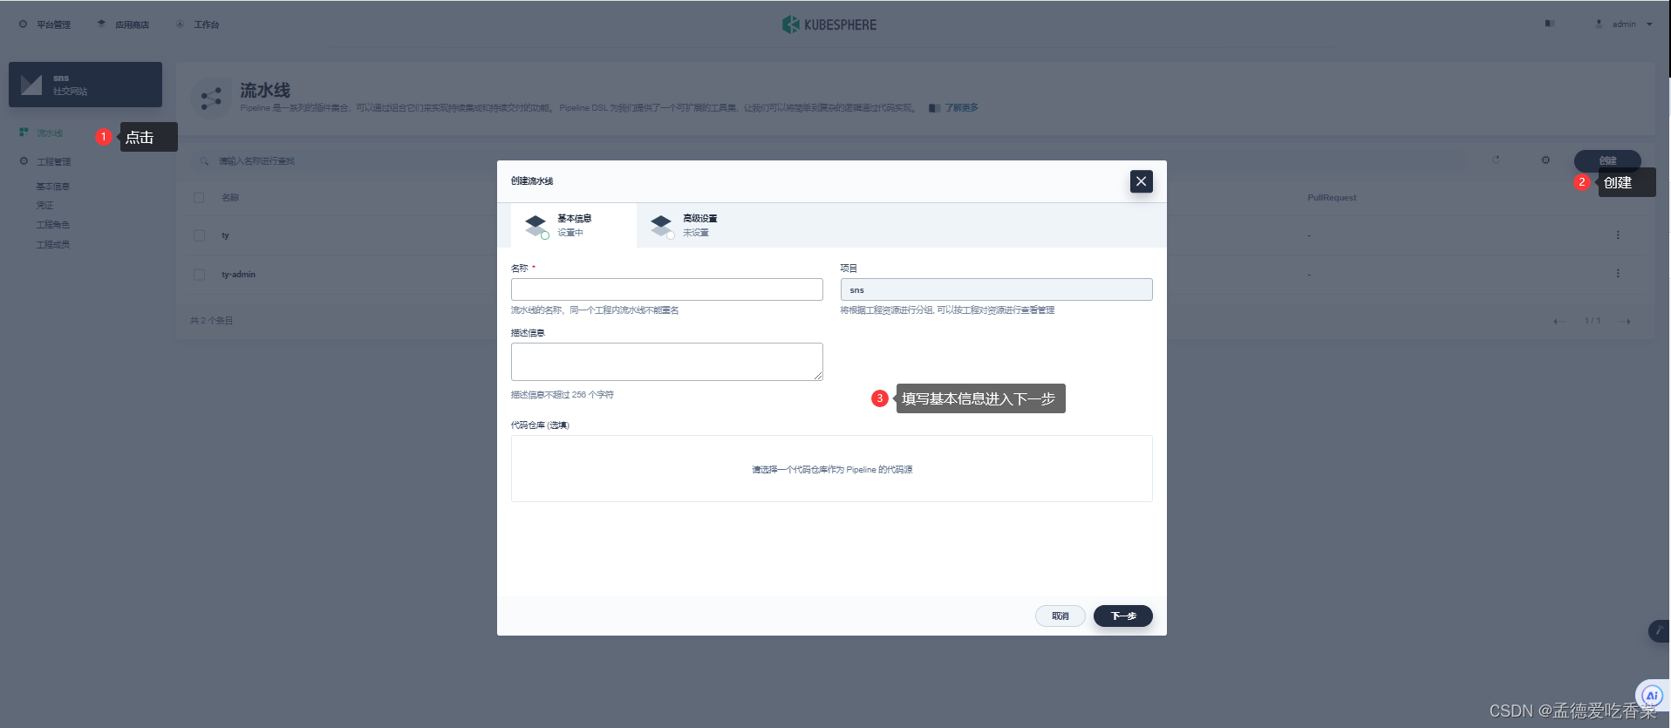Click the KubeSphere logo
Viewport: 1671px width, 728px height.
[x=829, y=24]
